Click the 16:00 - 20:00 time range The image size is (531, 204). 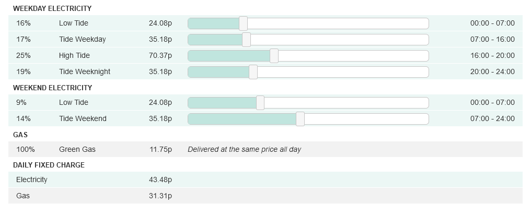(x=492, y=55)
